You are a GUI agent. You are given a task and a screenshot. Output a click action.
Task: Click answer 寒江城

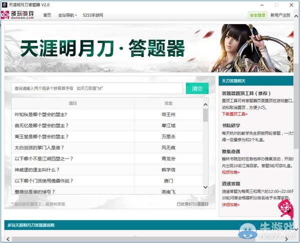tap(168, 125)
